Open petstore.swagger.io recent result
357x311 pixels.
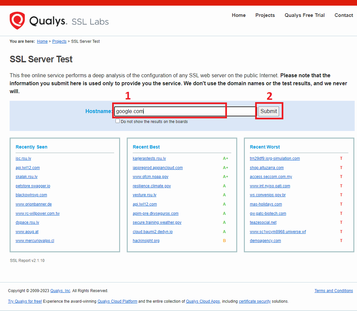click(x=33, y=186)
